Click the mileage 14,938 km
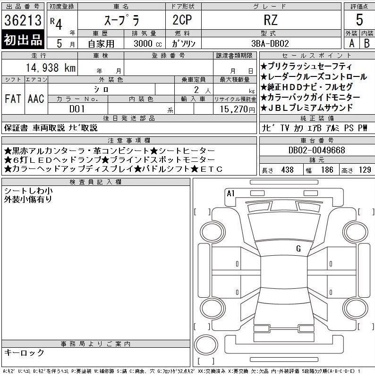 pos(51,67)
